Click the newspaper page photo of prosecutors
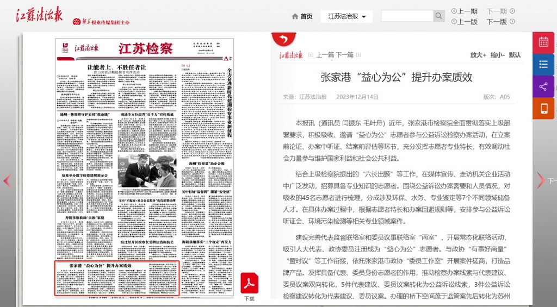Image resolution: width=557 pixels, height=307 pixels. [x=147, y=171]
